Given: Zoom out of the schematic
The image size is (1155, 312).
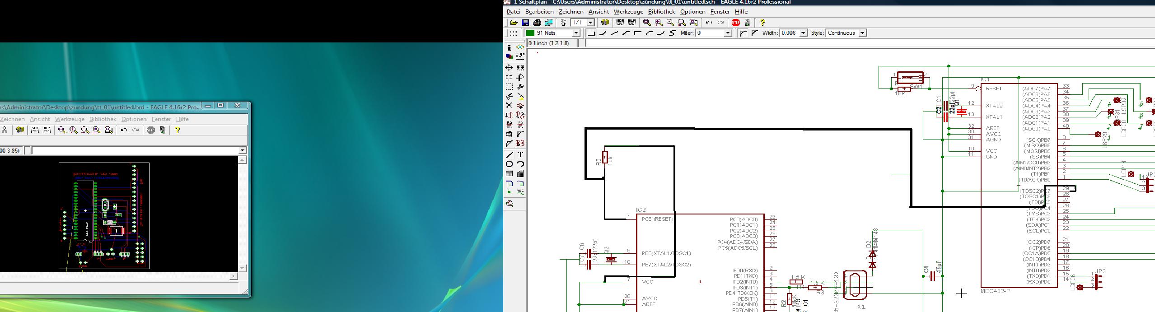Looking at the screenshot, I should point(670,23).
